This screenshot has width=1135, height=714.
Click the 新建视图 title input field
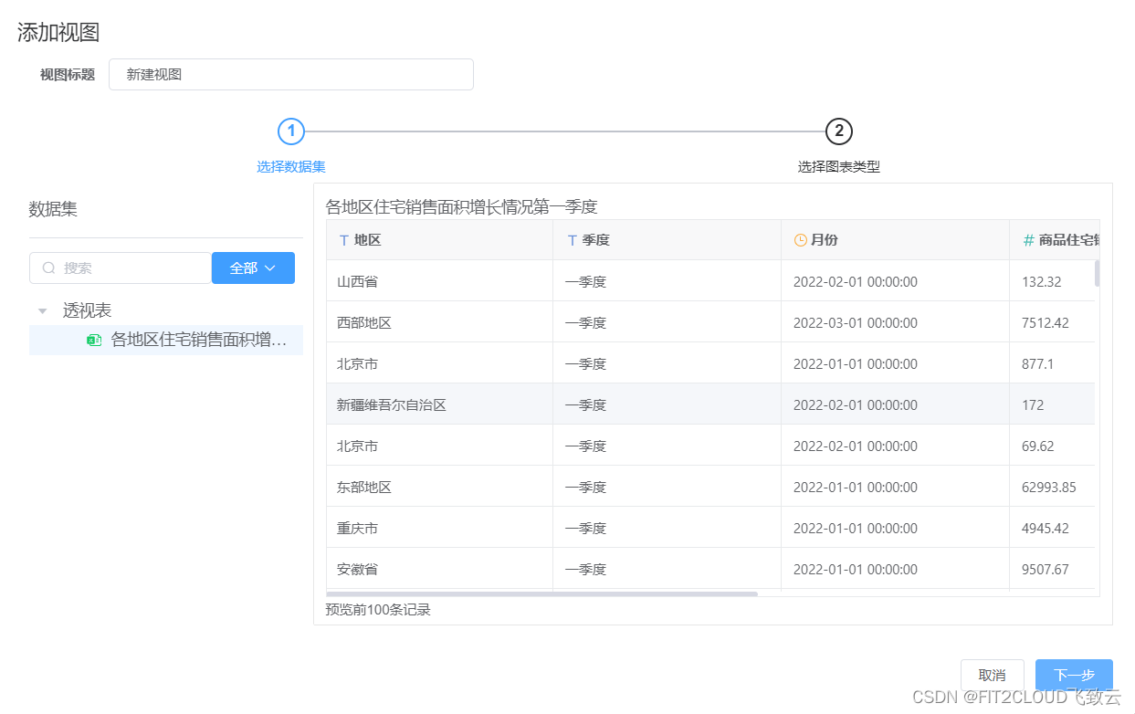coord(291,74)
